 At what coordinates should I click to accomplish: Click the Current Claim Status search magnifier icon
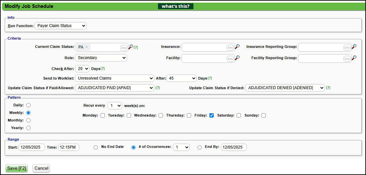[x=131, y=47]
